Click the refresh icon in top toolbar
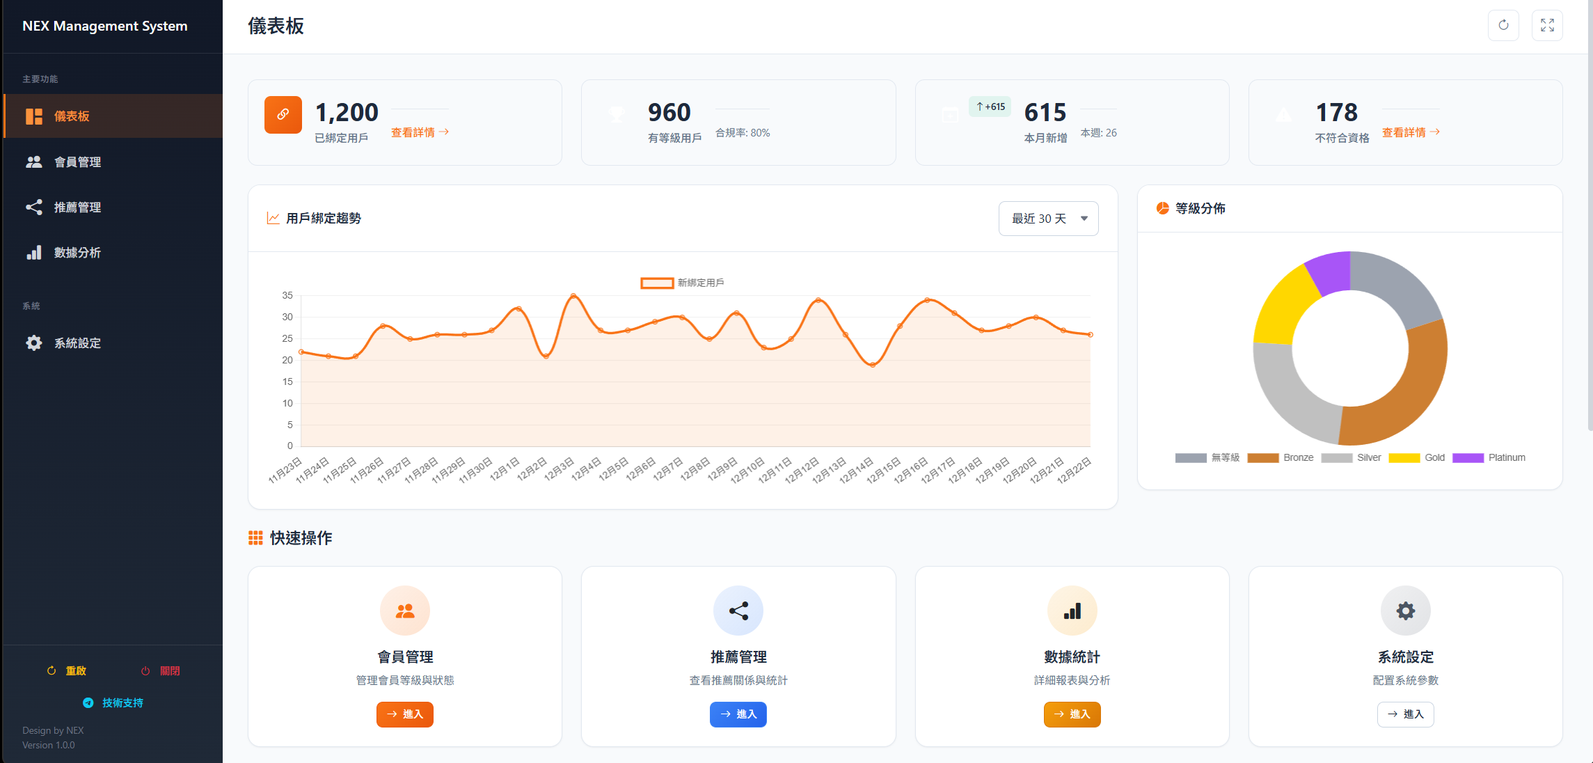The height and width of the screenshot is (763, 1593). [1503, 25]
